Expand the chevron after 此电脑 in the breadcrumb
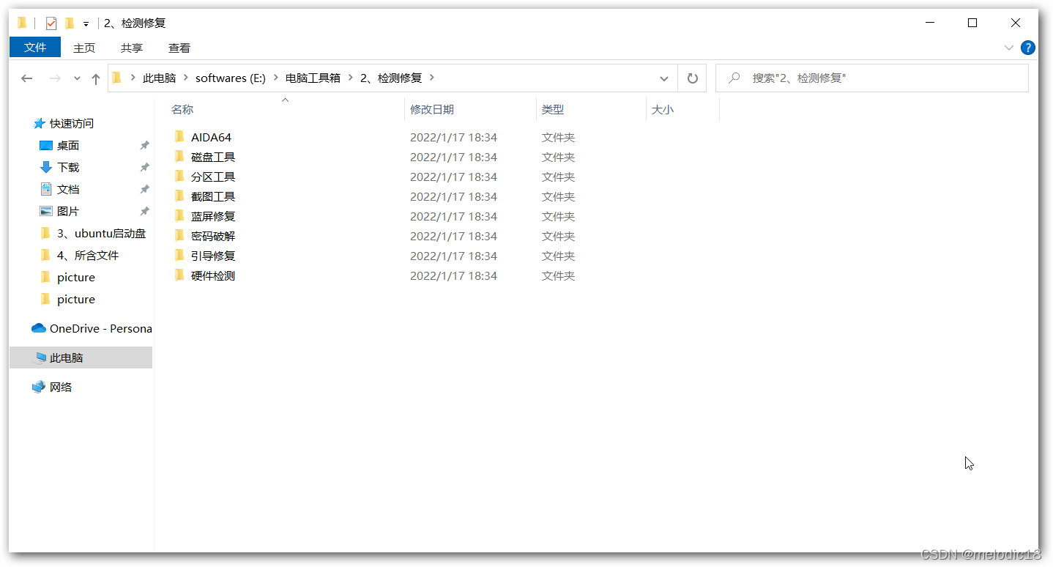 pyautogui.click(x=186, y=78)
